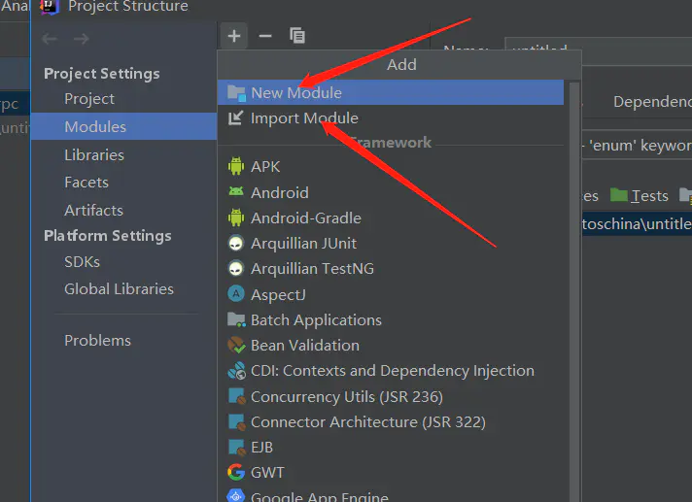
Task: Add the APK framework
Action: pyautogui.click(x=264, y=167)
